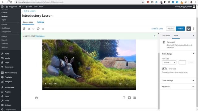Toggle the settings gear panel button
Viewport: 198px width, 111px height.
[188, 29]
